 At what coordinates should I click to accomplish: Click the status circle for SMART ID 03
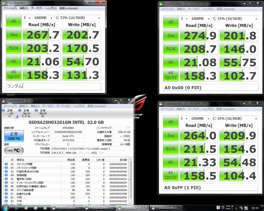tap(6, 164)
